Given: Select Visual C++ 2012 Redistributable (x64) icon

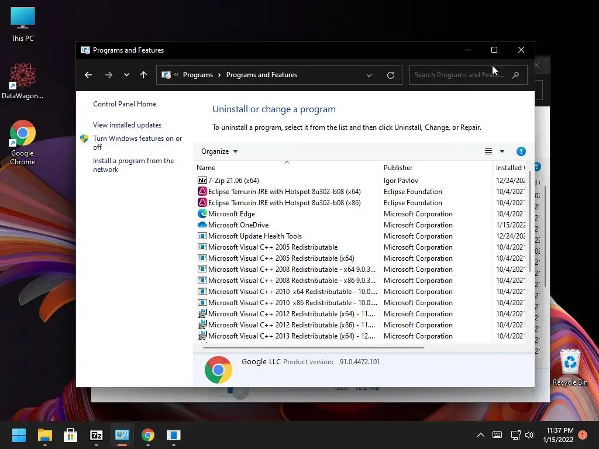Looking at the screenshot, I should coord(202,313).
